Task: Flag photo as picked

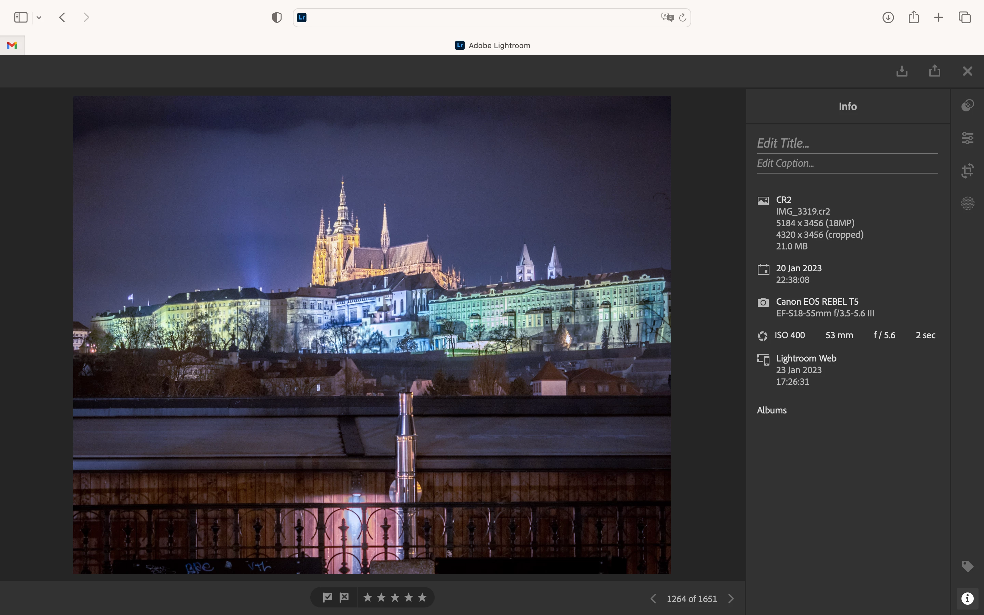Action: (327, 597)
